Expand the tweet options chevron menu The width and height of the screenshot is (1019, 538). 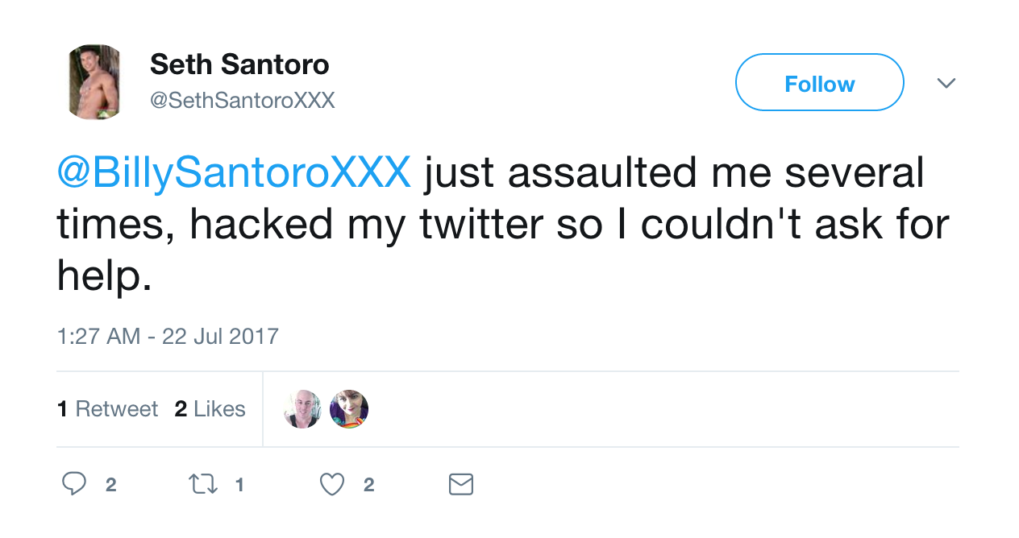tap(946, 83)
